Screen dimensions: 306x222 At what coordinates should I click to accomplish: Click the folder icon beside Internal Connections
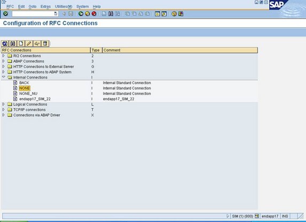[10, 77]
